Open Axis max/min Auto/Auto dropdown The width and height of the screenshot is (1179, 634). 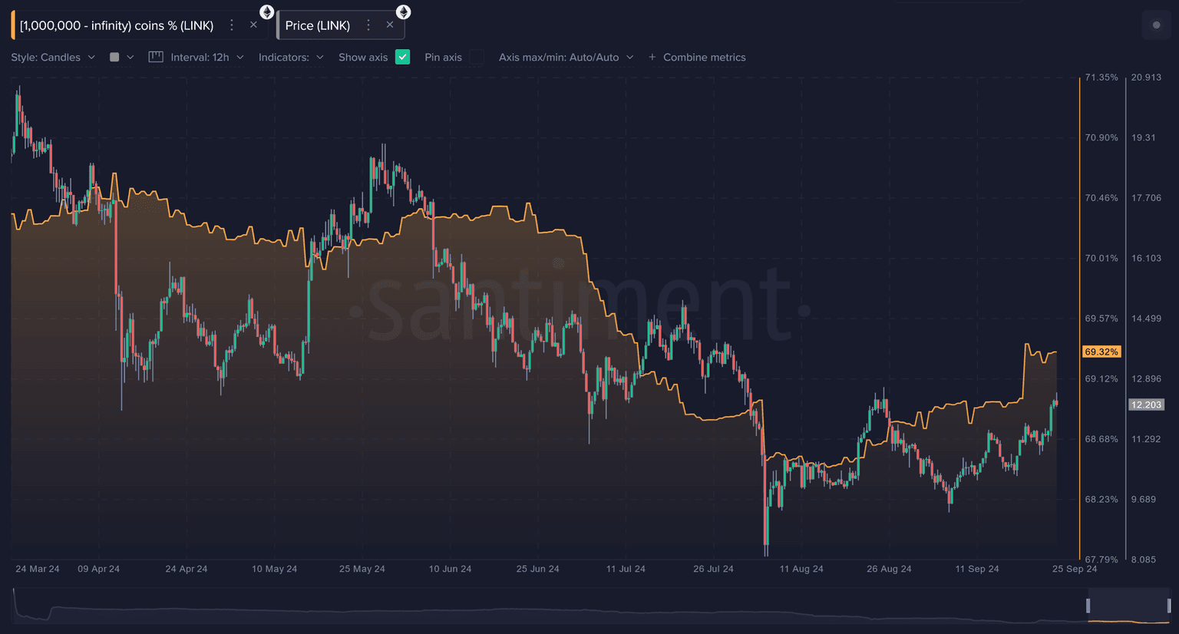pyautogui.click(x=566, y=58)
